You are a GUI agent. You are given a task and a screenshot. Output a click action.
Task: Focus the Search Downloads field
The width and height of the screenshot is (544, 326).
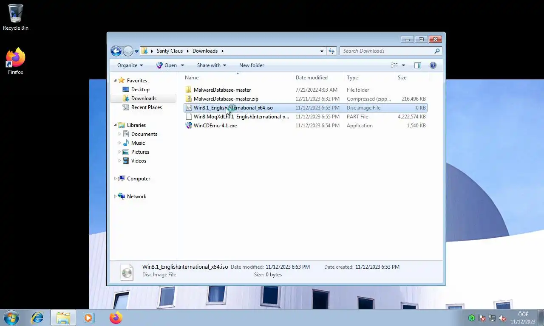[x=387, y=51]
